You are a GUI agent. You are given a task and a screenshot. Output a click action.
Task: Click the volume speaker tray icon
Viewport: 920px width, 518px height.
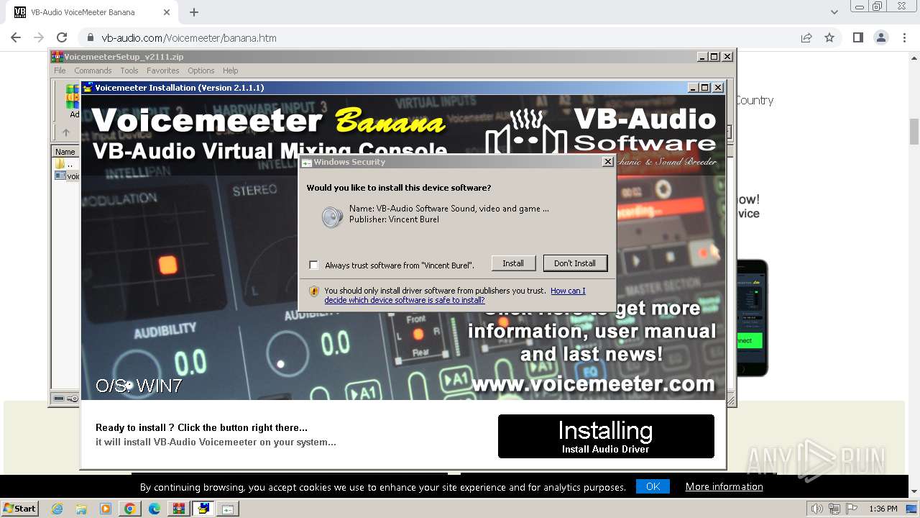(817, 509)
